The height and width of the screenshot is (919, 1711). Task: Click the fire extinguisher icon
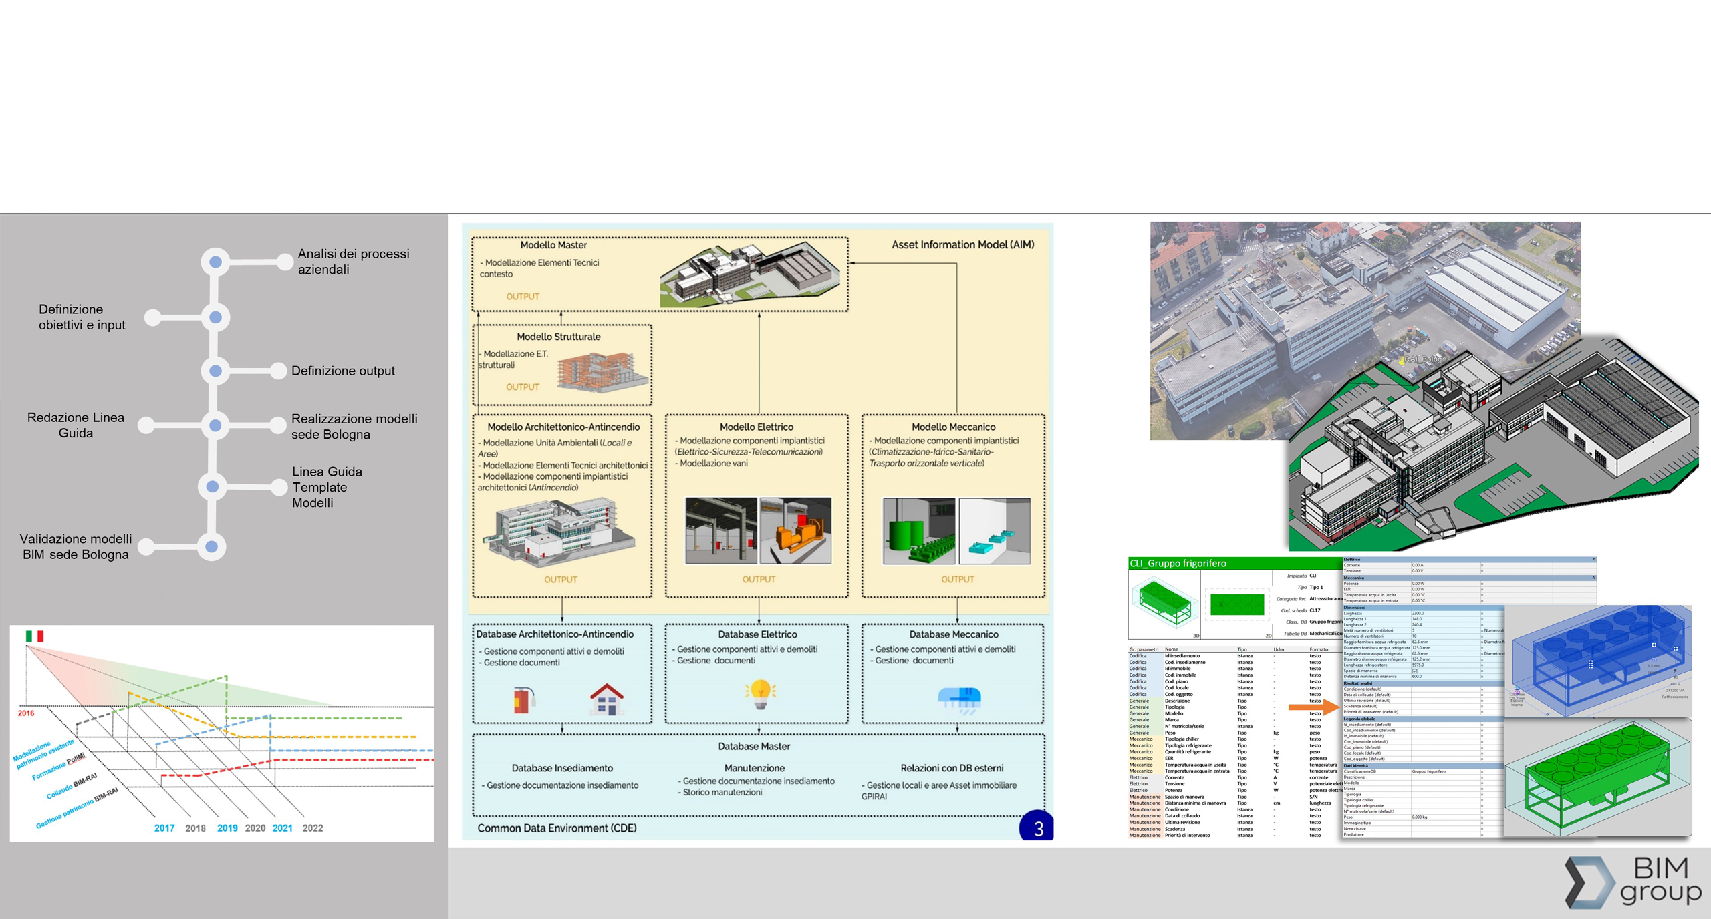click(525, 700)
